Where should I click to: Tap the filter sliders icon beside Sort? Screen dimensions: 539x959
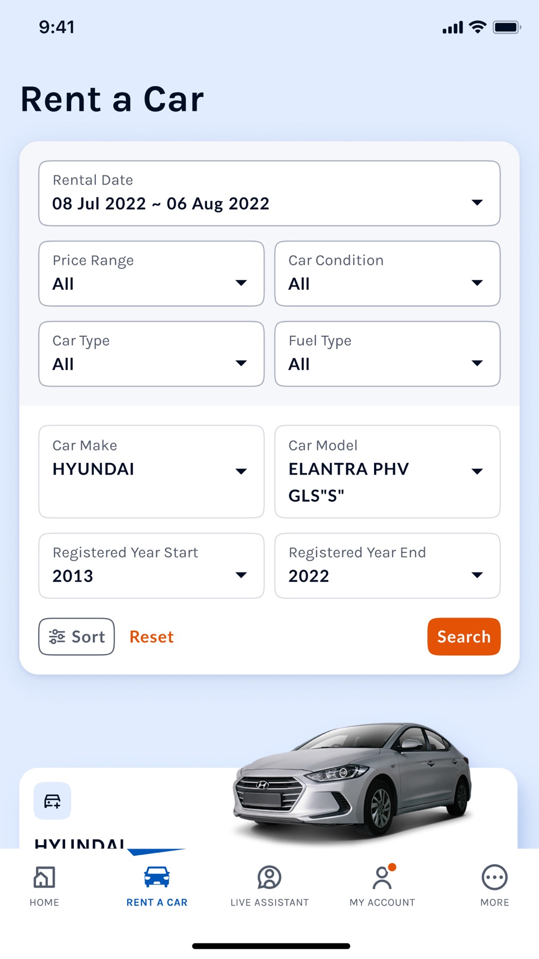tap(57, 637)
